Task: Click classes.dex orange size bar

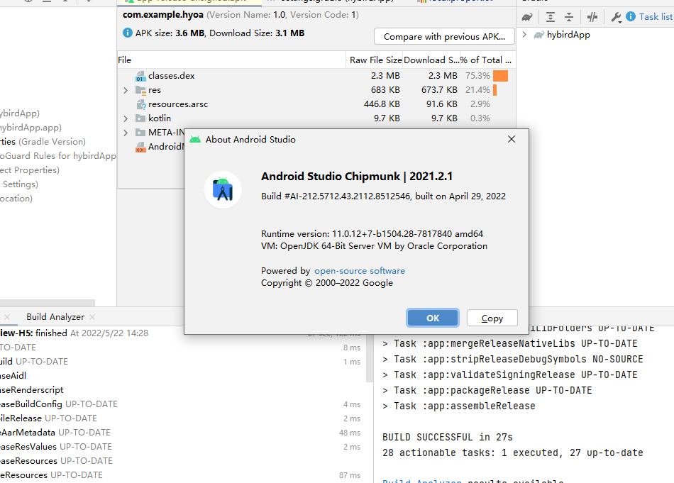Action: 500,76
